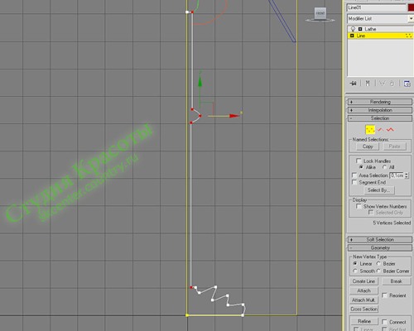Collapse the Selection rollout
414x331 pixels.
coord(380,118)
